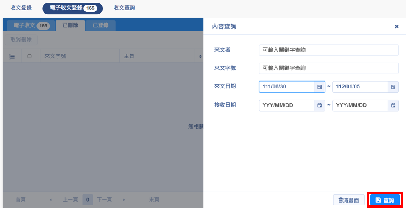
Task: Open calendar for 接收日期 end date
Action: click(x=393, y=105)
